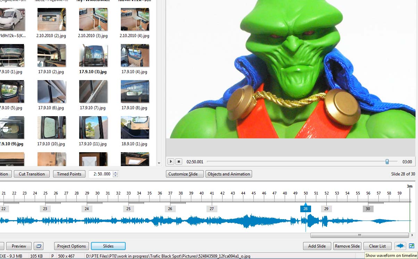Stop the slideshow preview playback
Viewport: 418px width, 259px height.
(x=178, y=162)
